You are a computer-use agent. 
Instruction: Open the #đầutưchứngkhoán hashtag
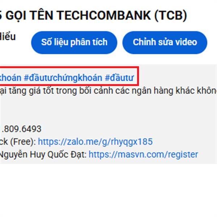[x=63, y=78]
